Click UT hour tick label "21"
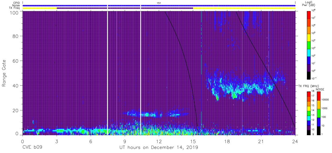332x153 pixels. click(261, 141)
